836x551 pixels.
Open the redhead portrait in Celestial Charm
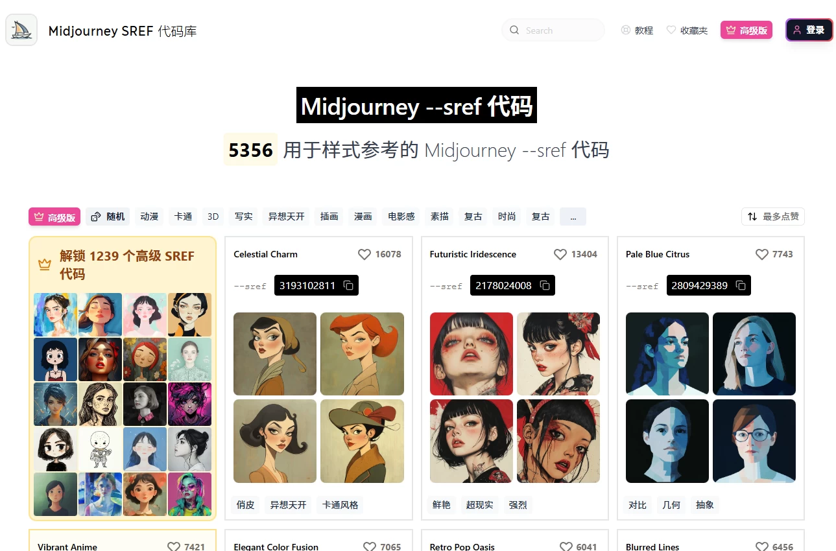pyautogui.click(x=362, y=354)
